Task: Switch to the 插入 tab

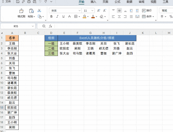Action: [93, 2]
